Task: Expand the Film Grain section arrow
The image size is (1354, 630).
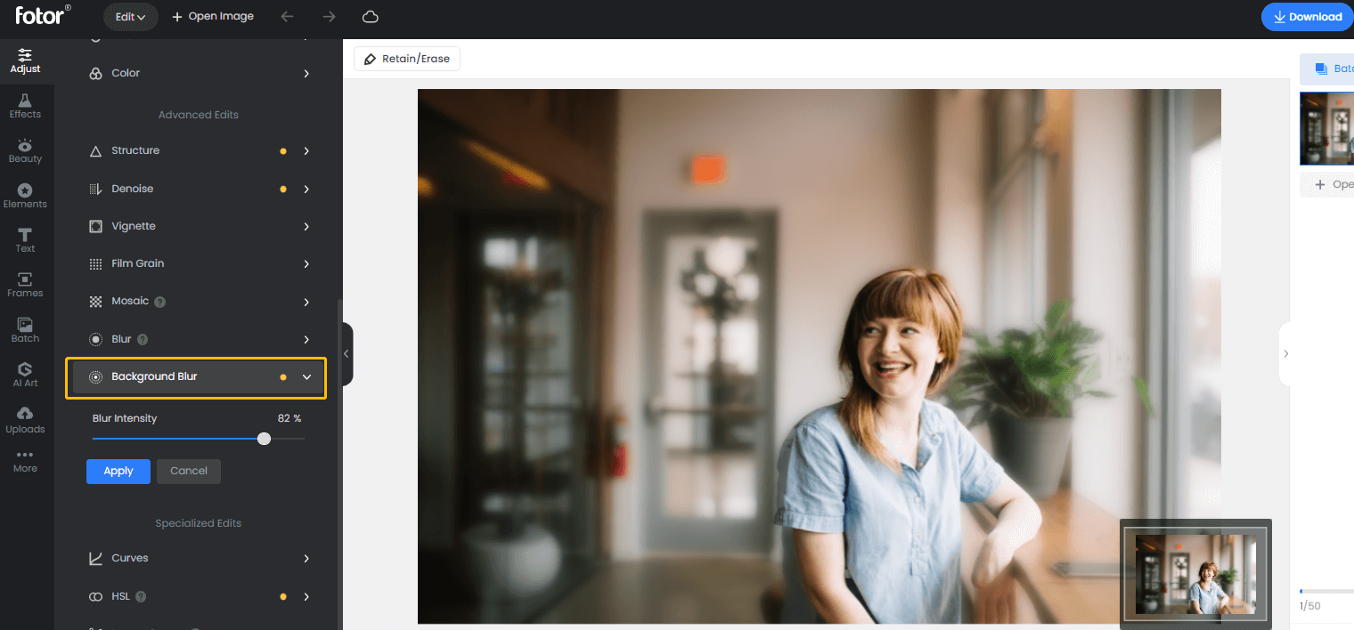Action: (306, 264)
